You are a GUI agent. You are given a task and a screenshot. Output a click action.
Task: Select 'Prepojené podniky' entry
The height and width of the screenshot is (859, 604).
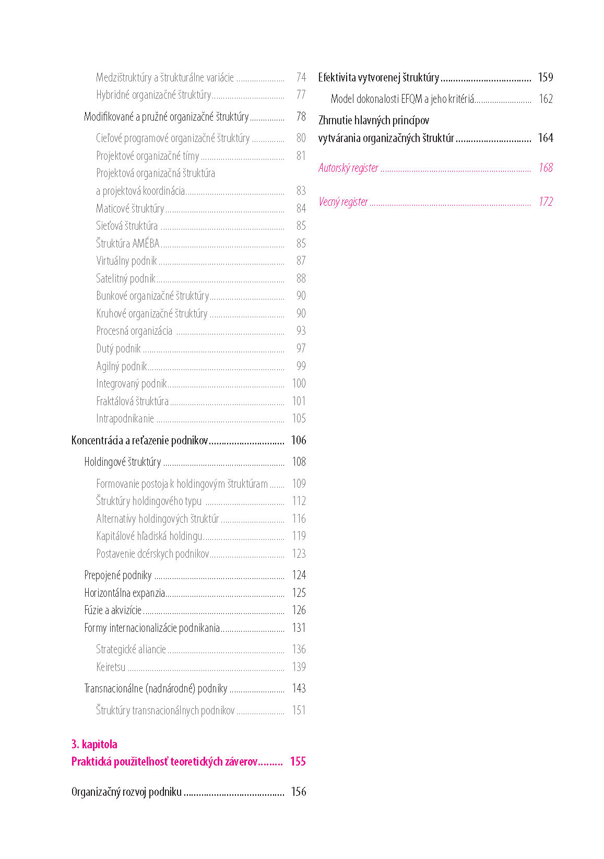(118, 575)
